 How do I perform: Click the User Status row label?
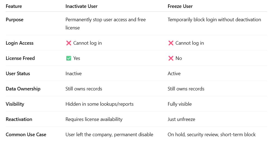click(18, 74)
